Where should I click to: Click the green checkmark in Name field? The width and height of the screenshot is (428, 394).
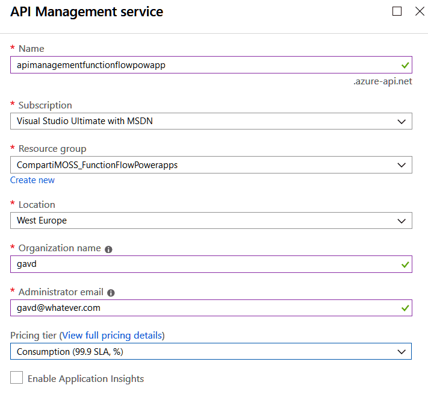(405, 65)
